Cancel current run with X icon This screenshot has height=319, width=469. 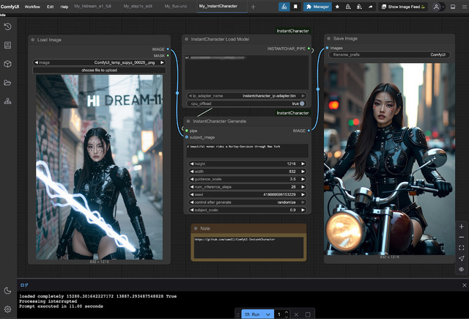point(296,315)
